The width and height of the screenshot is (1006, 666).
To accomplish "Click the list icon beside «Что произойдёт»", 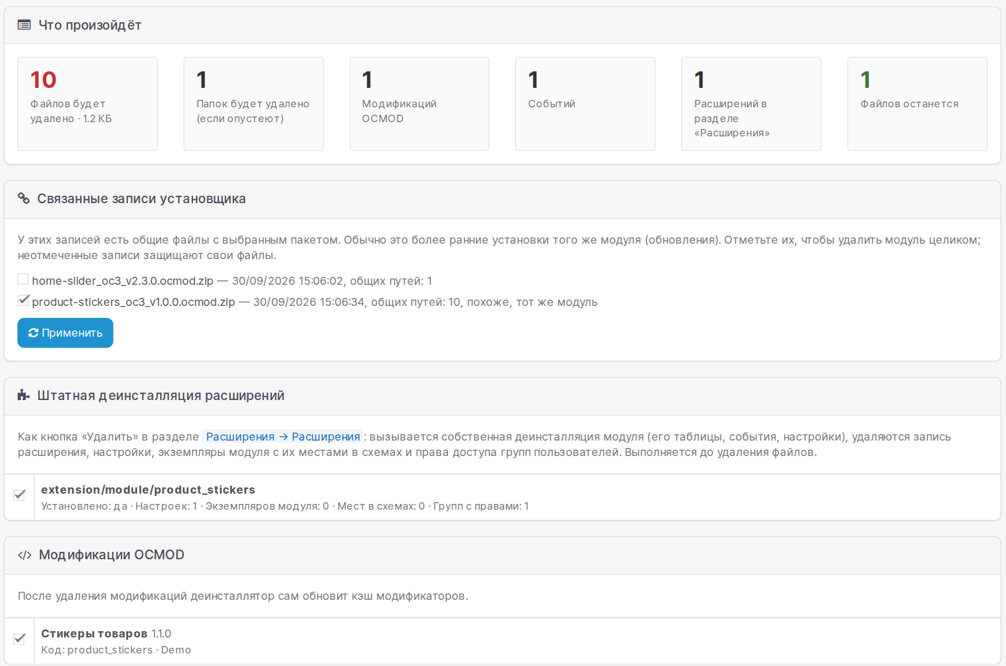I will (x=24, y=25).
